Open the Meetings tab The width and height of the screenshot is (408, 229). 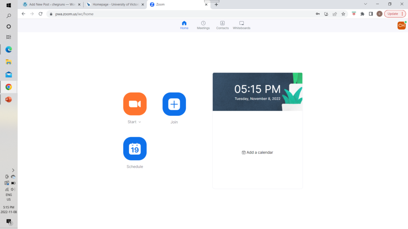tap(203, 25)
